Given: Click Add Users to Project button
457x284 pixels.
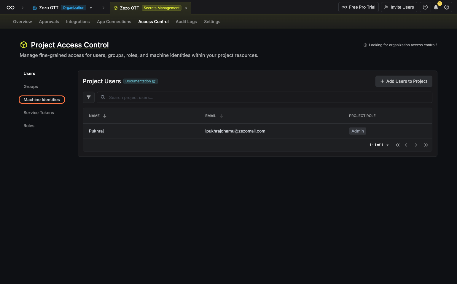Looking at the screenshot, I should [x=403, y=81].
